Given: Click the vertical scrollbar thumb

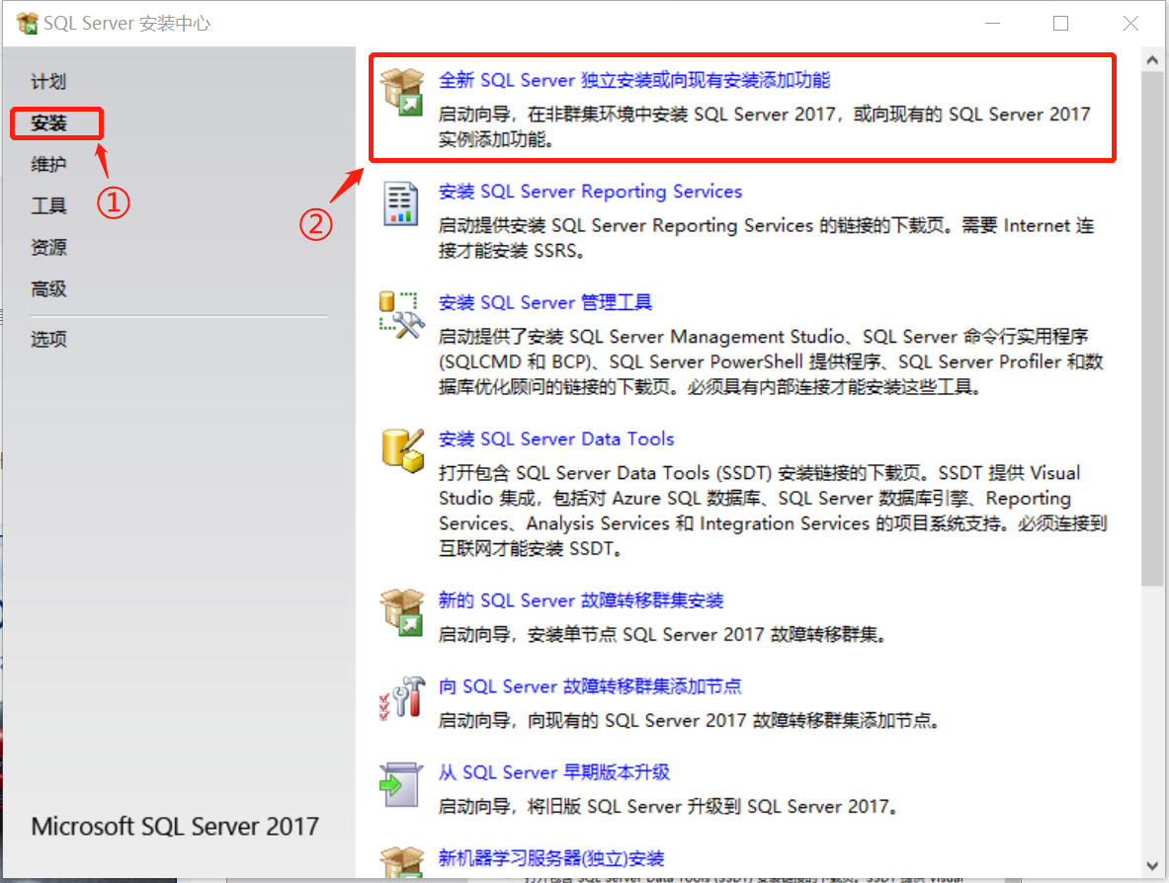Looking at the screenshot, I should [1152, 329].
